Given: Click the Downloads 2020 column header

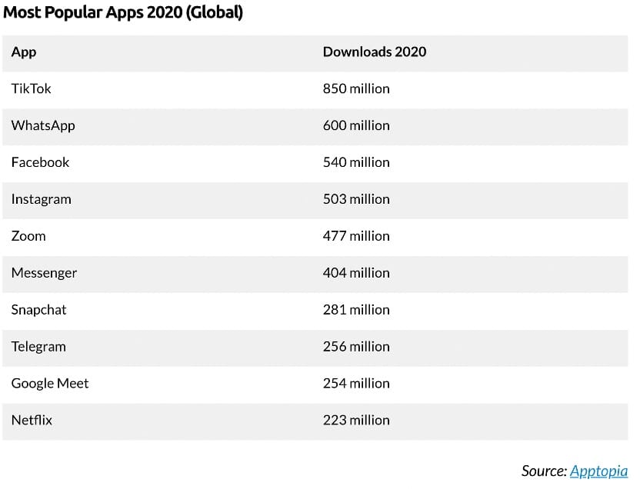Looking at the screenshot, I should [375, 52].
